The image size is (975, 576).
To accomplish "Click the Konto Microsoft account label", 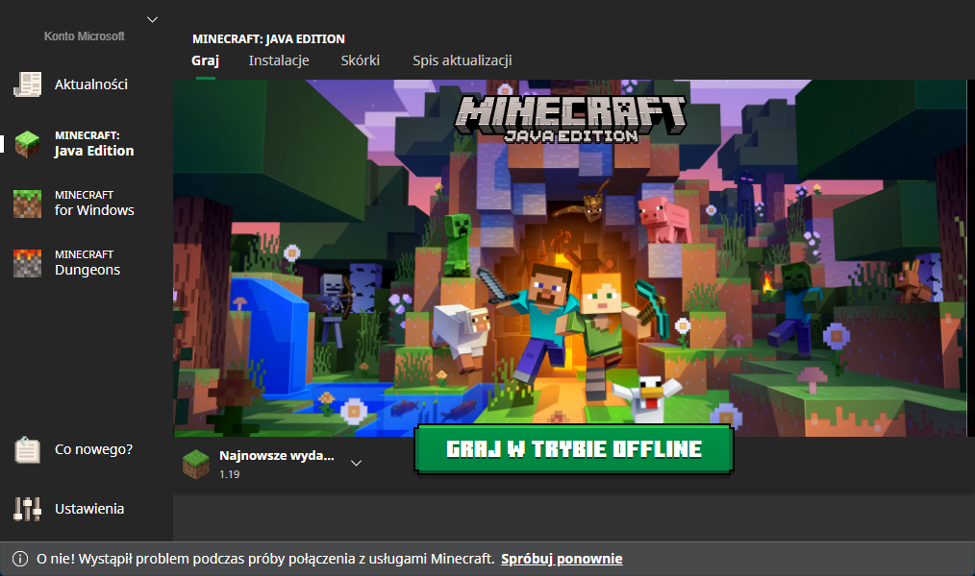I will pos(85,36).
